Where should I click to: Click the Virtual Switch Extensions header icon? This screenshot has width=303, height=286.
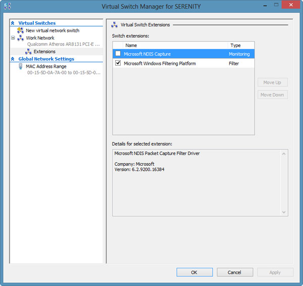(x=115, y=24)
